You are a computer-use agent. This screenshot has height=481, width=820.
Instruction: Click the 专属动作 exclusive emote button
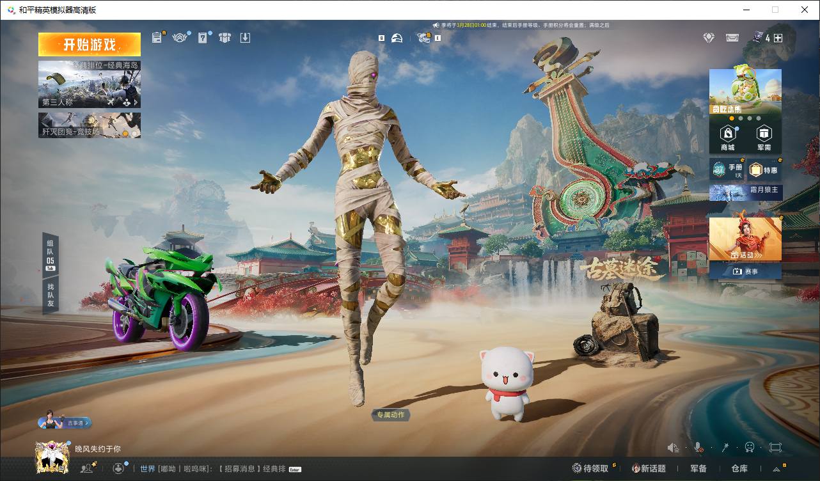click(x=390, y=415)
